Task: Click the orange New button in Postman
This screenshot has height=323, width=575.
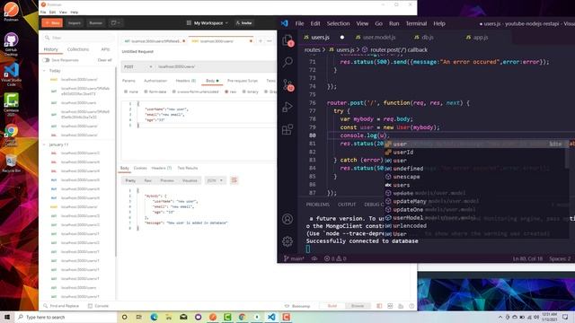Action: coord(52,22)
